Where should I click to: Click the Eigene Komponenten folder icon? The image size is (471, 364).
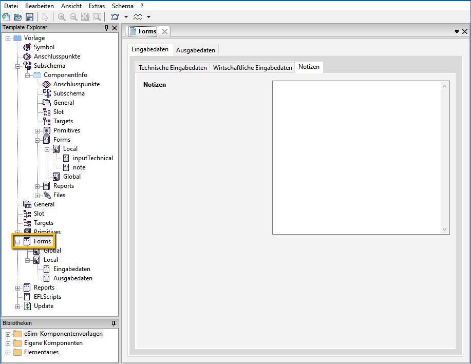click(x=17, y=343)
